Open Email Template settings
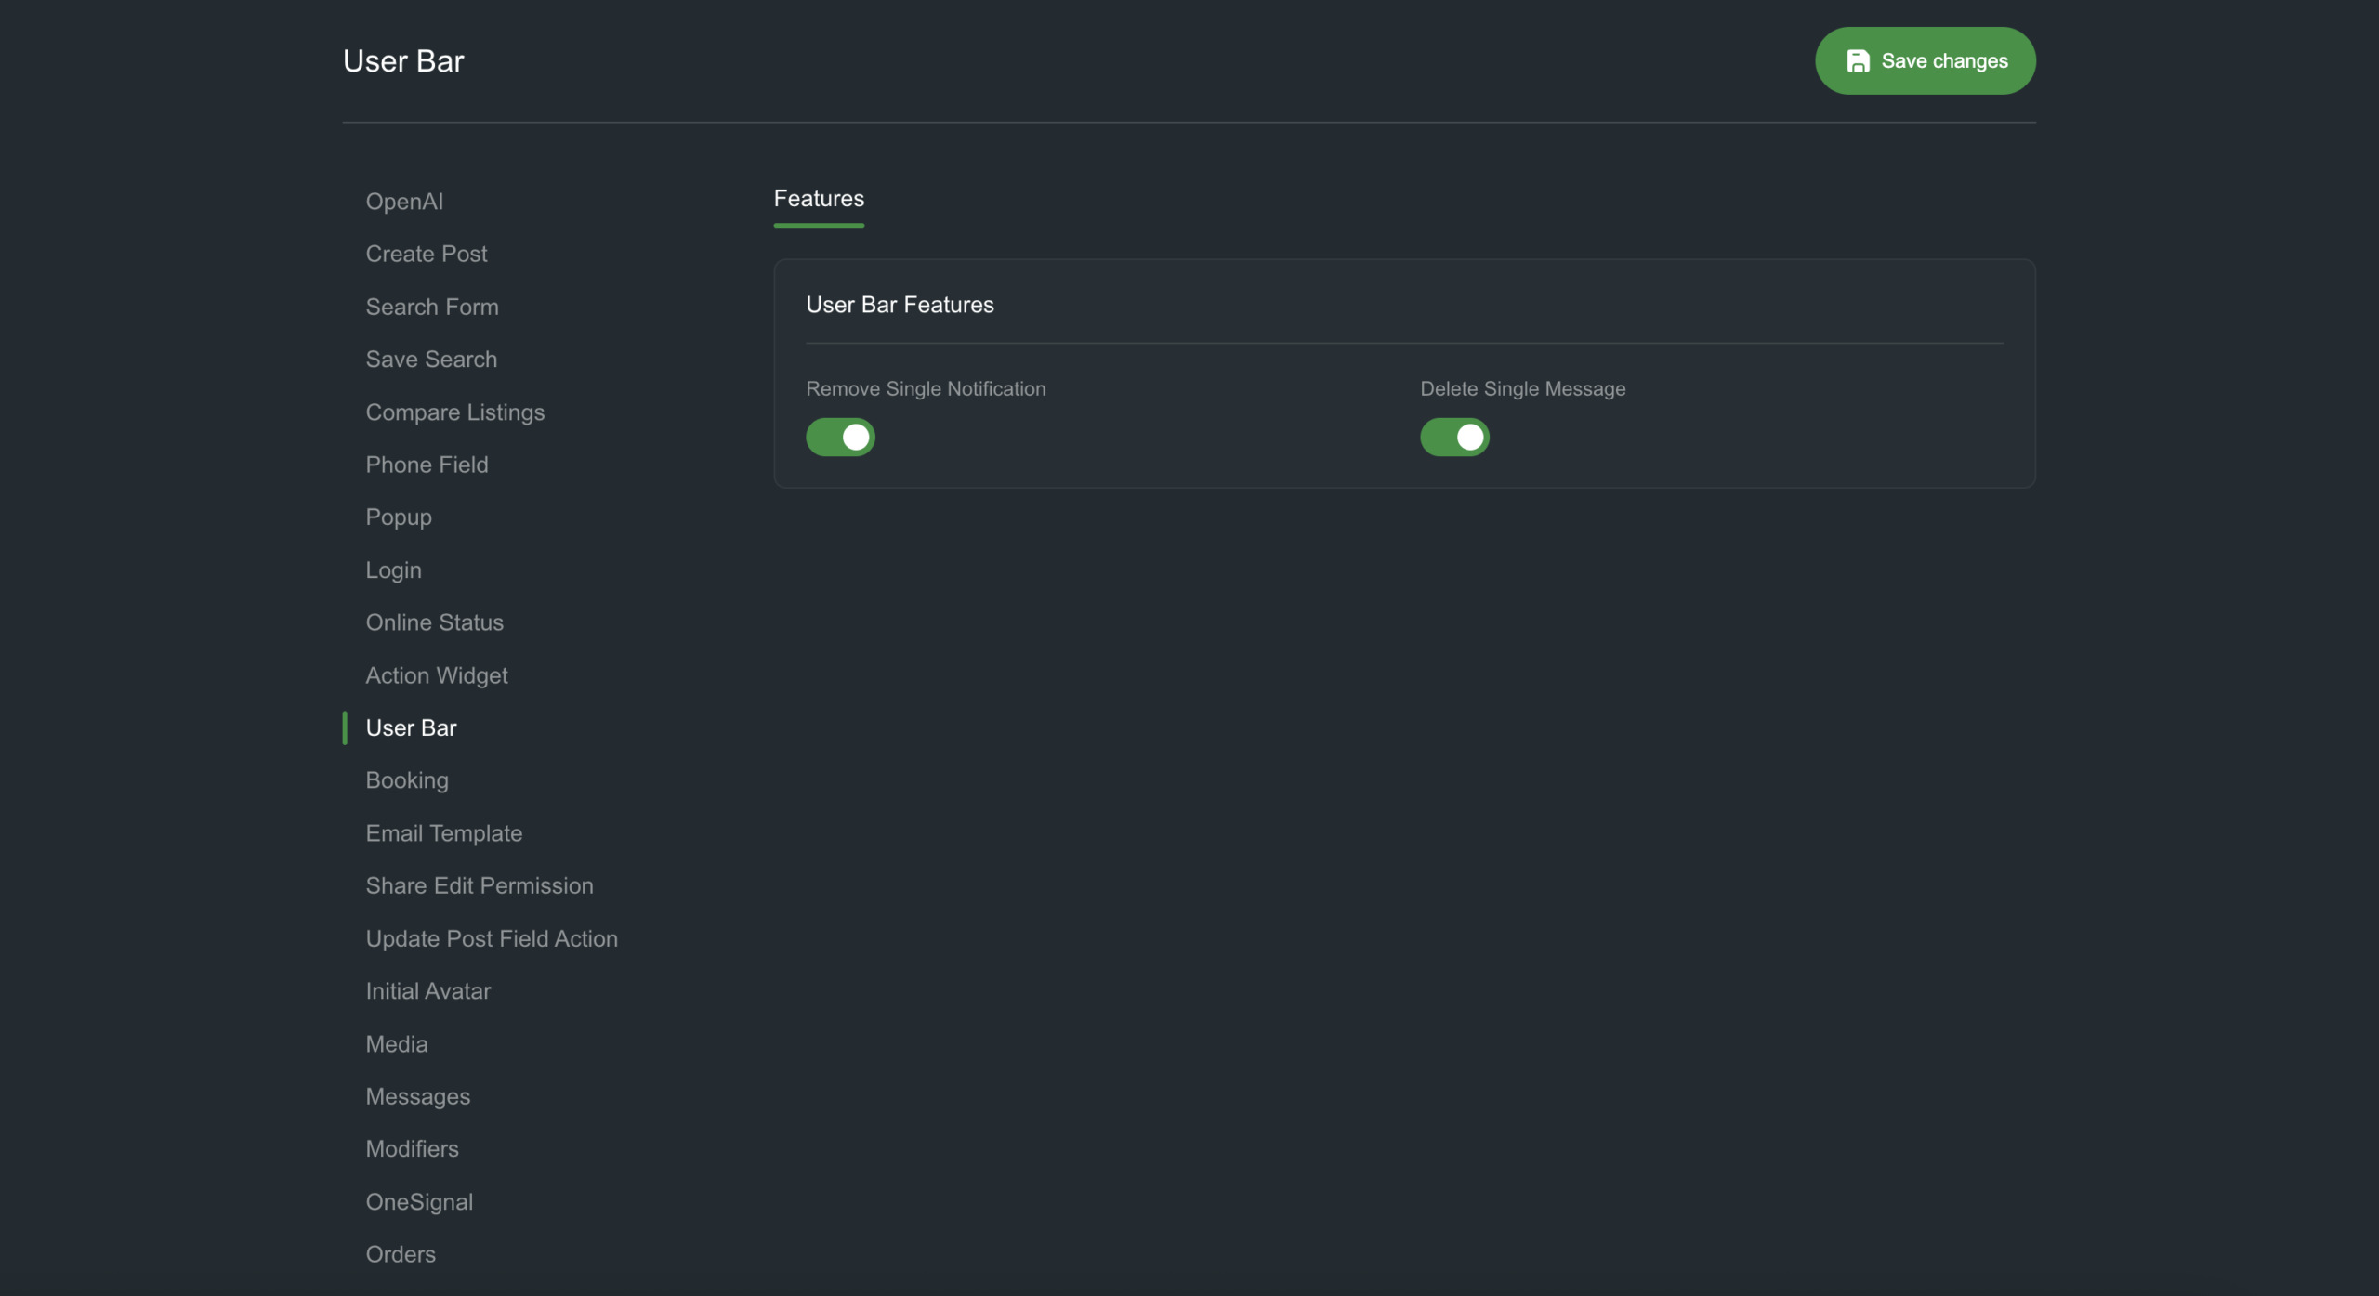Image resolution: width=2379 pixels, height=1296 pixels. click(444, 833)
